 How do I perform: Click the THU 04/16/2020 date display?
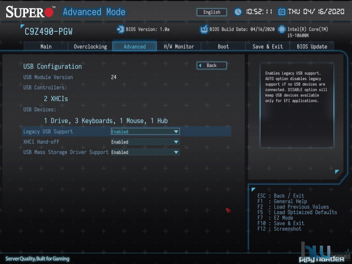316,11
